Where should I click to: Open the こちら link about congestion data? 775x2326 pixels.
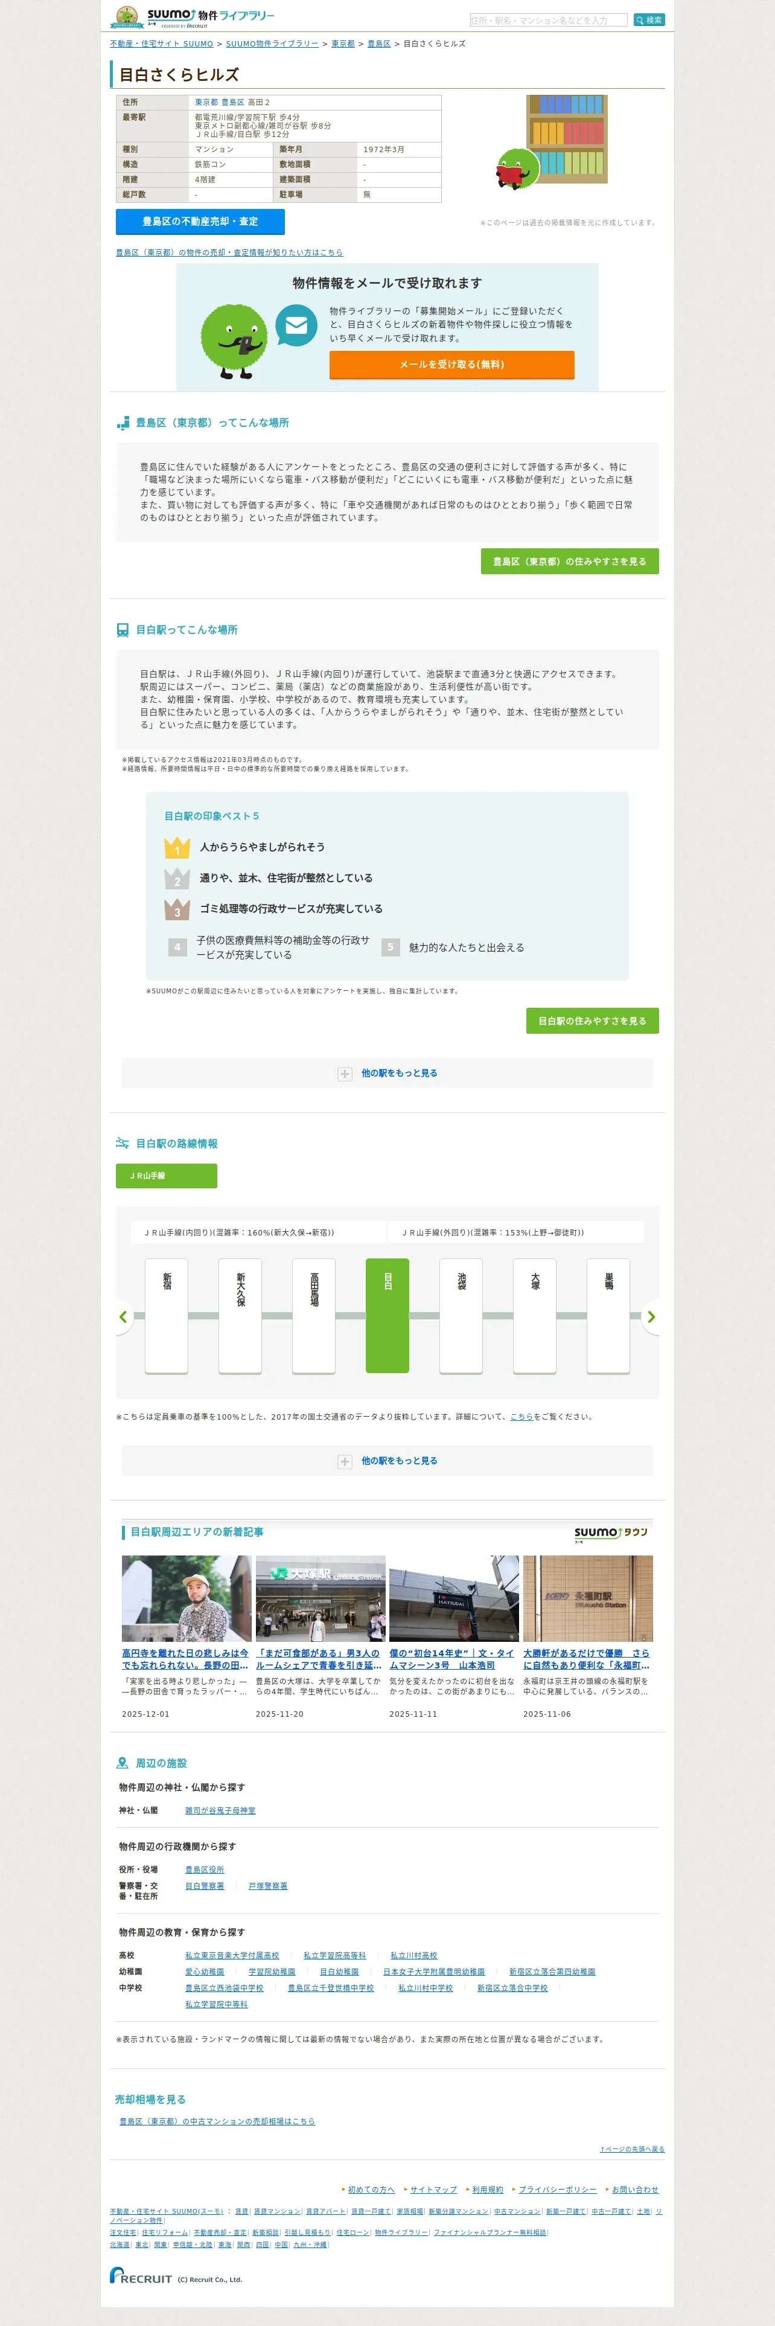click(521, 1417)
